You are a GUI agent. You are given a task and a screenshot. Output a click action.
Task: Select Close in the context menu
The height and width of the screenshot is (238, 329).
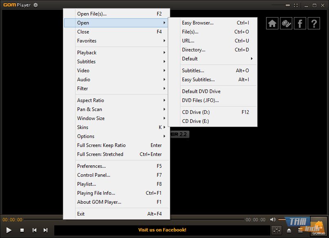tap(117, 32)
